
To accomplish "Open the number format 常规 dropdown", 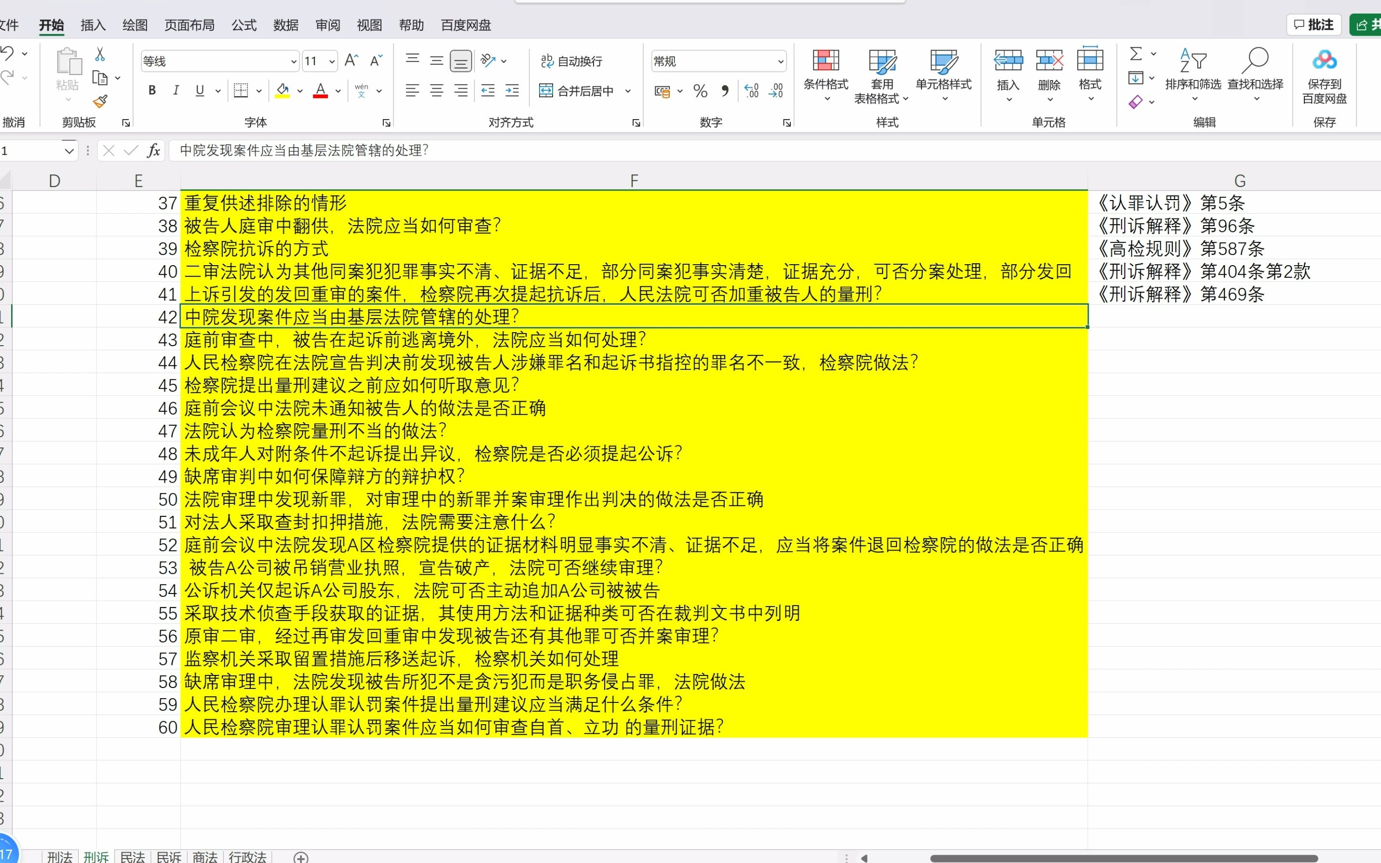I will point(780,61).
